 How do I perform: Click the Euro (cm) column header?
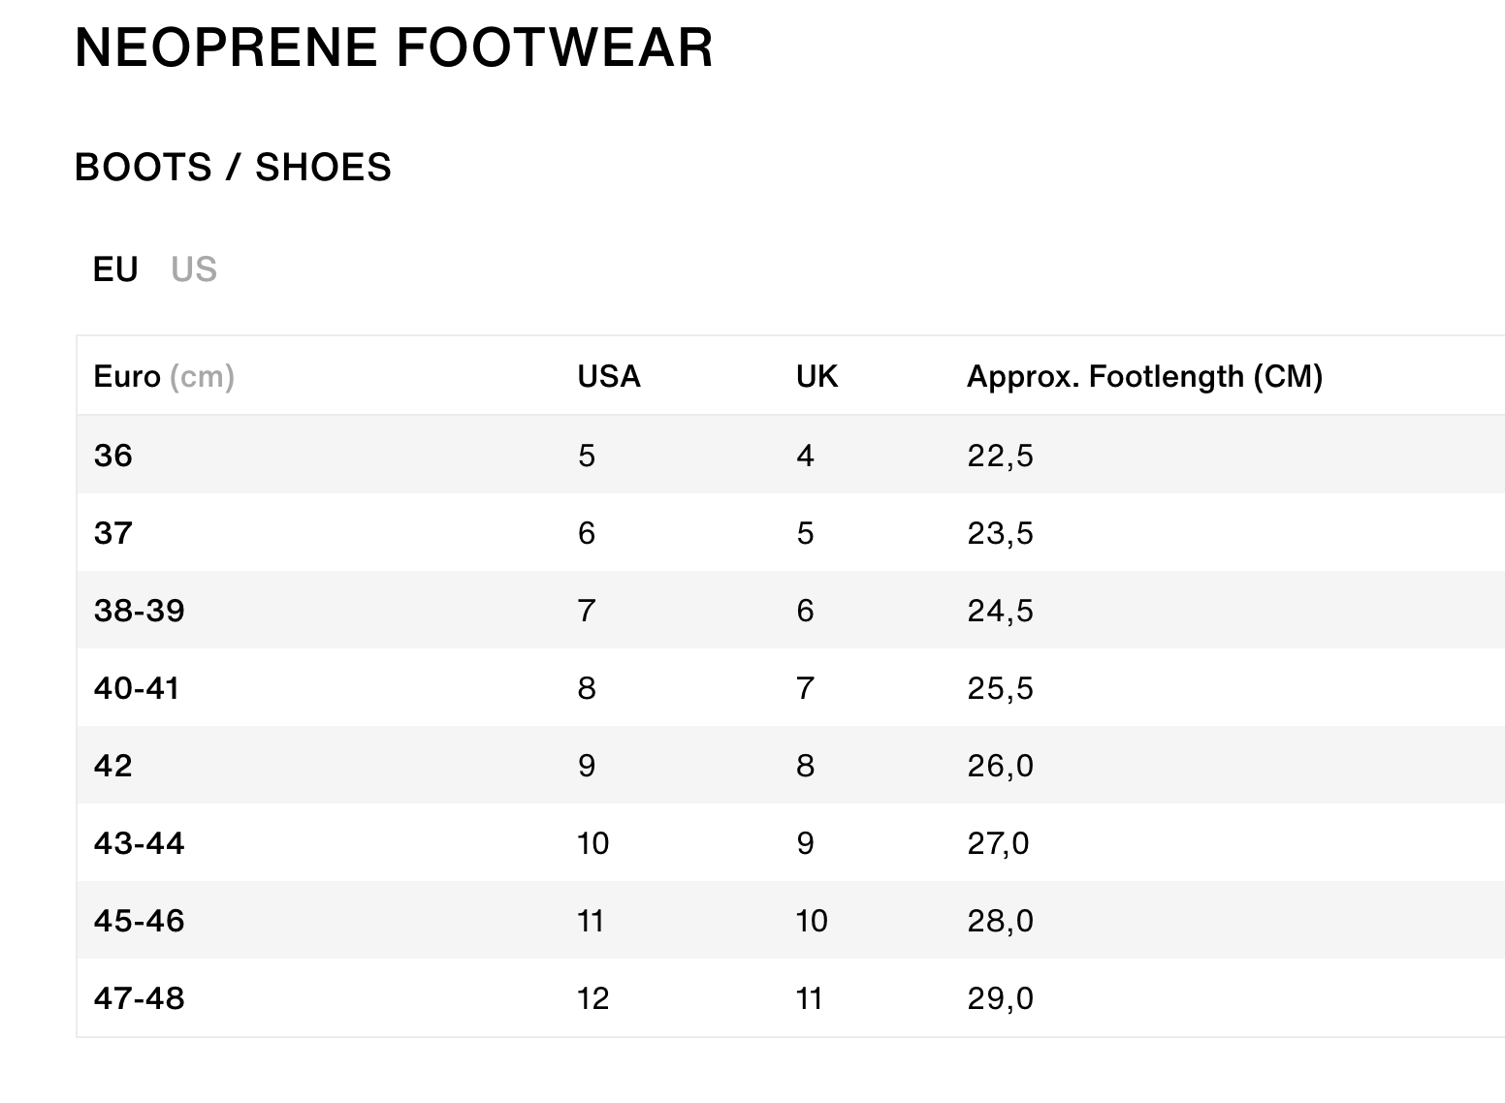click(x=164, y=376)
